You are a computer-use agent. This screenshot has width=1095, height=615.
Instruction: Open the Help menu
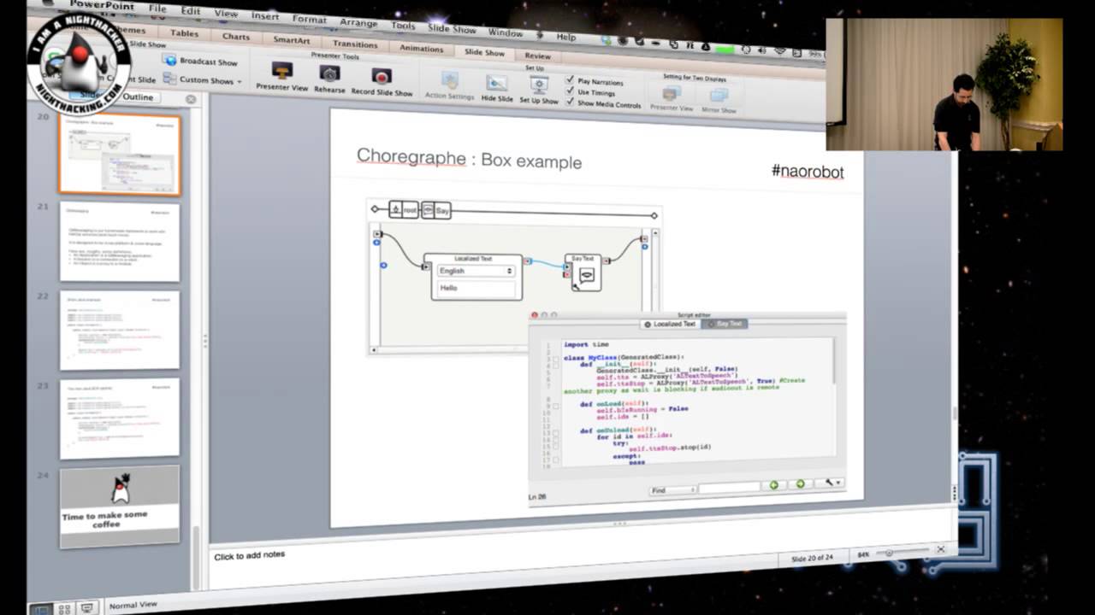point(566,37)
